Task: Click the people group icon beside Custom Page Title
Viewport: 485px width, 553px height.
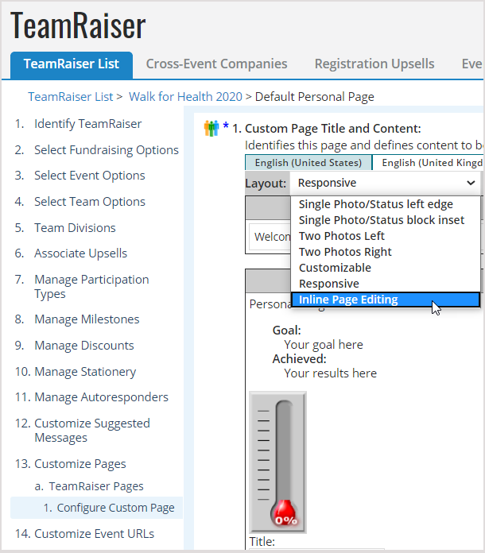Action: pos(211,129)
